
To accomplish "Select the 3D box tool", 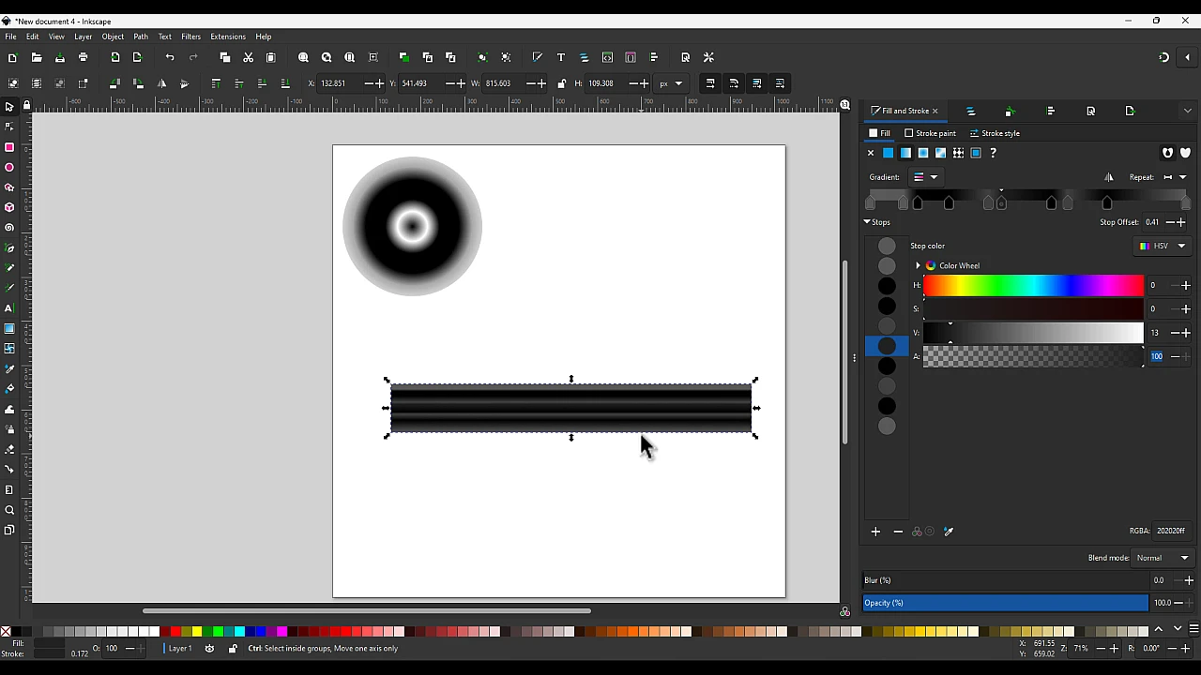I will click(x=9, y=207).
